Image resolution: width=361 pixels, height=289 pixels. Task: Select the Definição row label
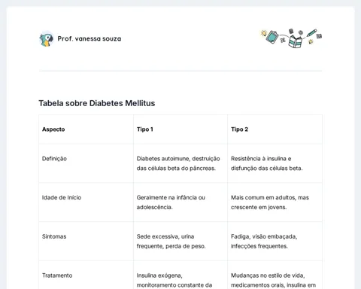tap(54, 159)
